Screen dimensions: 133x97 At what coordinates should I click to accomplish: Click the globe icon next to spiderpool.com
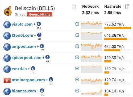point(7,58)
